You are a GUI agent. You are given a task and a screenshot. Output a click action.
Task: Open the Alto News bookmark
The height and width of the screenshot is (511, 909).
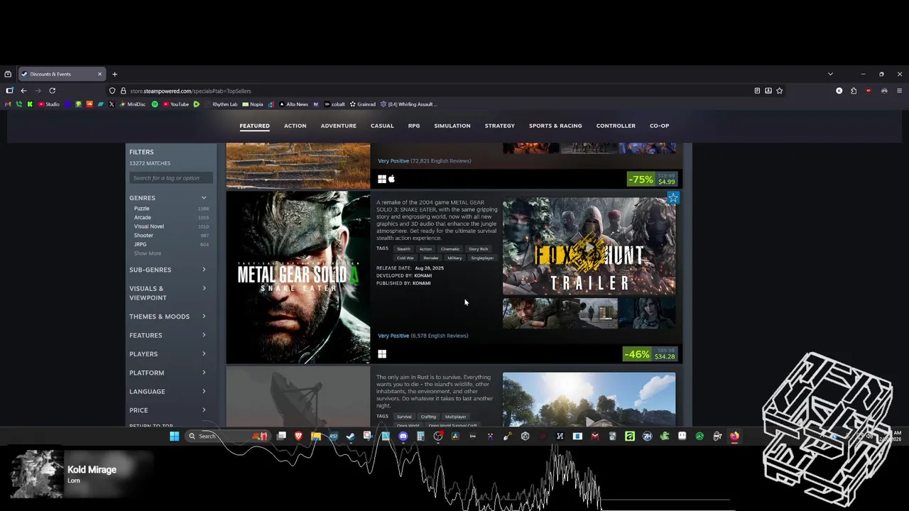293,104
